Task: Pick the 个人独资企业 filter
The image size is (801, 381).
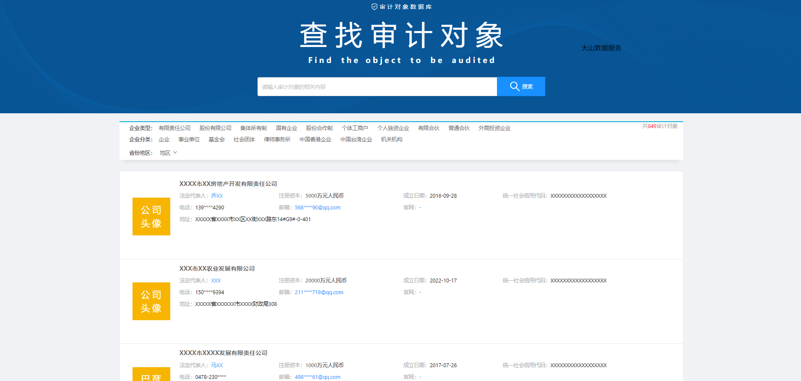Action: tap(393, 128)
